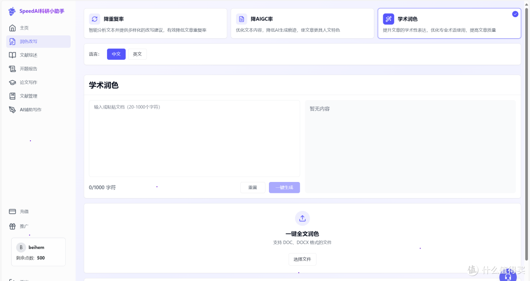Select the 学术润色 mode card
Viewport: 530px width, 281px height.
[x=449, y=24]
